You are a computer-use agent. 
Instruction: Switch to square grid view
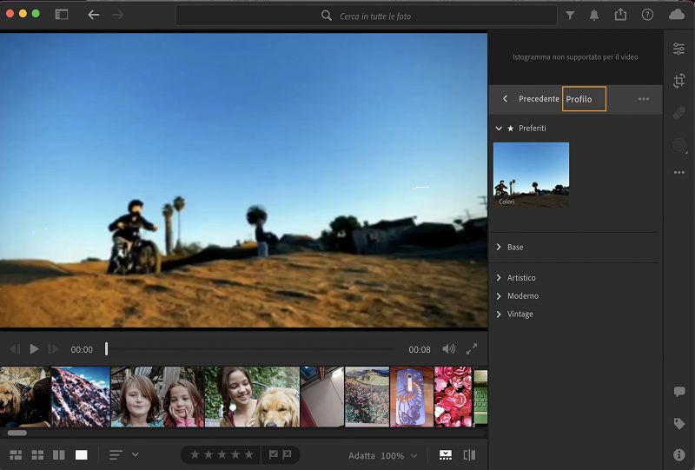tap(37, 455)
